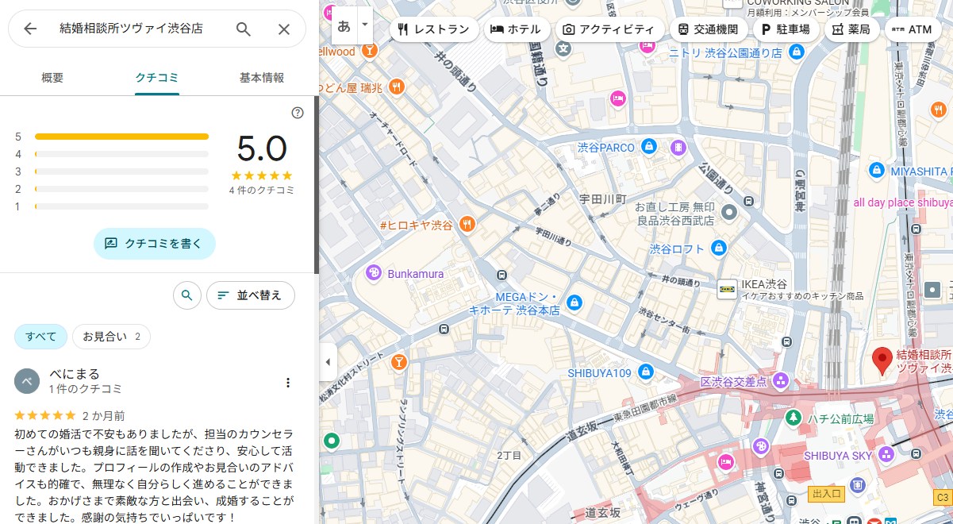Image resolution: width=953 pixels, height=524 pixels.
Task: Click the ホテル category button
Action: click(x=516, y=29)
